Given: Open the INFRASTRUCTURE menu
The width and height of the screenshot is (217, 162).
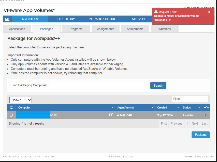Looking at the screenshot, I should pyautogui.click(x=102, y=19).
